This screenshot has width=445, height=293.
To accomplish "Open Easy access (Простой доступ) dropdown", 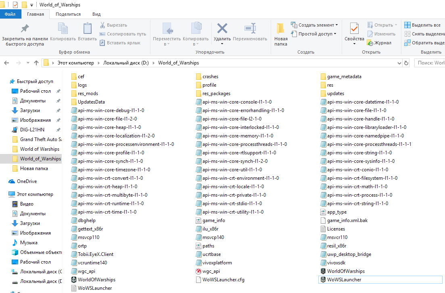I will 313,34.
